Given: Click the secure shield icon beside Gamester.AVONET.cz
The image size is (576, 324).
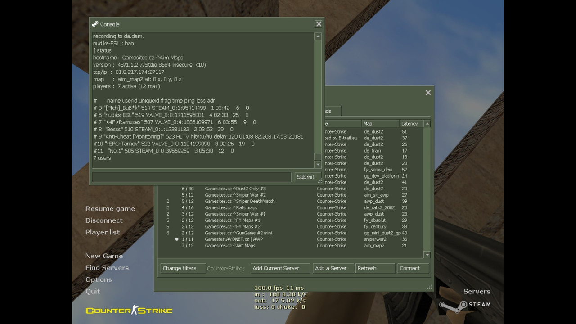Looking at the screenshot, I should tap(177, 239).
